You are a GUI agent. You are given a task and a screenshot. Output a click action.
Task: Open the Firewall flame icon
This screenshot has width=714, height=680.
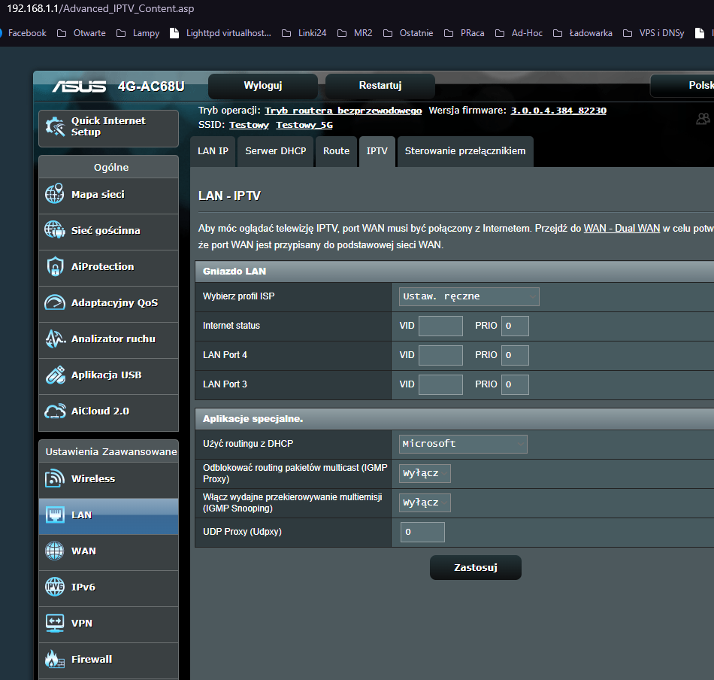coord(55,660)
